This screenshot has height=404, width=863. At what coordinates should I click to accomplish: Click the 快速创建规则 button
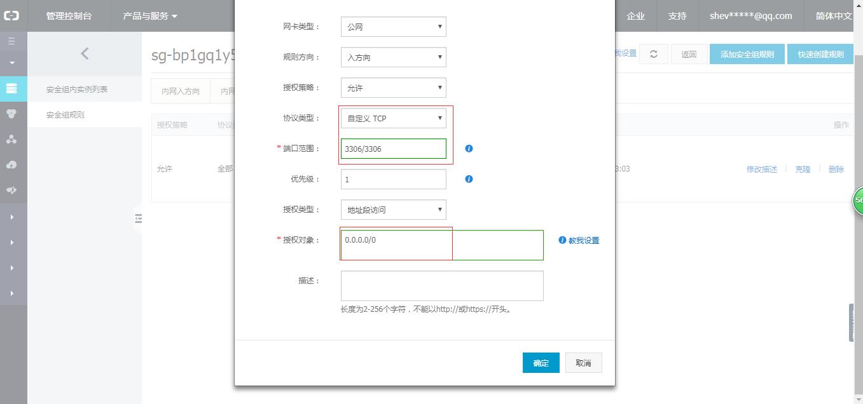821,54
